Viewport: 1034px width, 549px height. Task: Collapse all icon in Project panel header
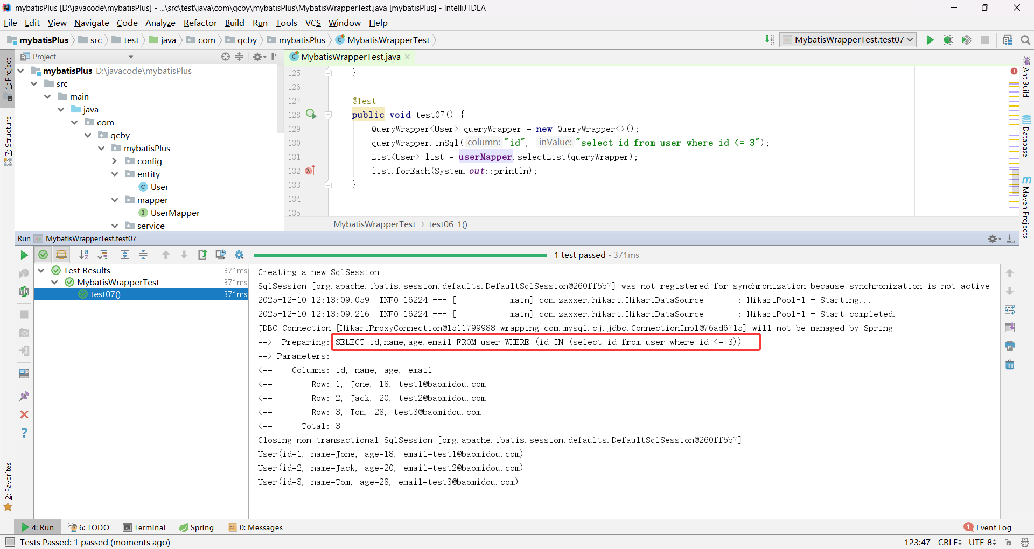(x=239, y=57)
